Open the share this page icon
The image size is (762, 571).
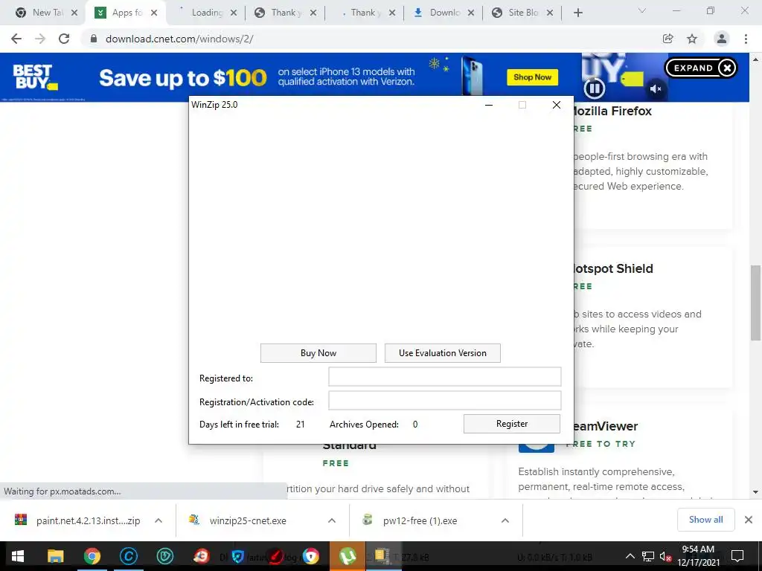tap(667, 39)
